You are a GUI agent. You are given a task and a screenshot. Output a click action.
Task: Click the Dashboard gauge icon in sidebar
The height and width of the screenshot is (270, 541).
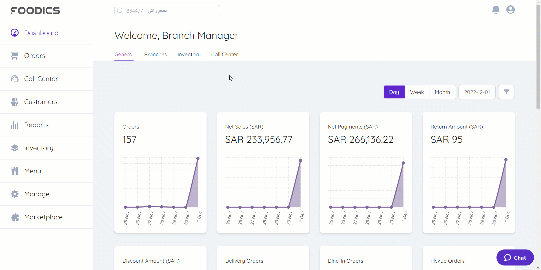[15, 33]
